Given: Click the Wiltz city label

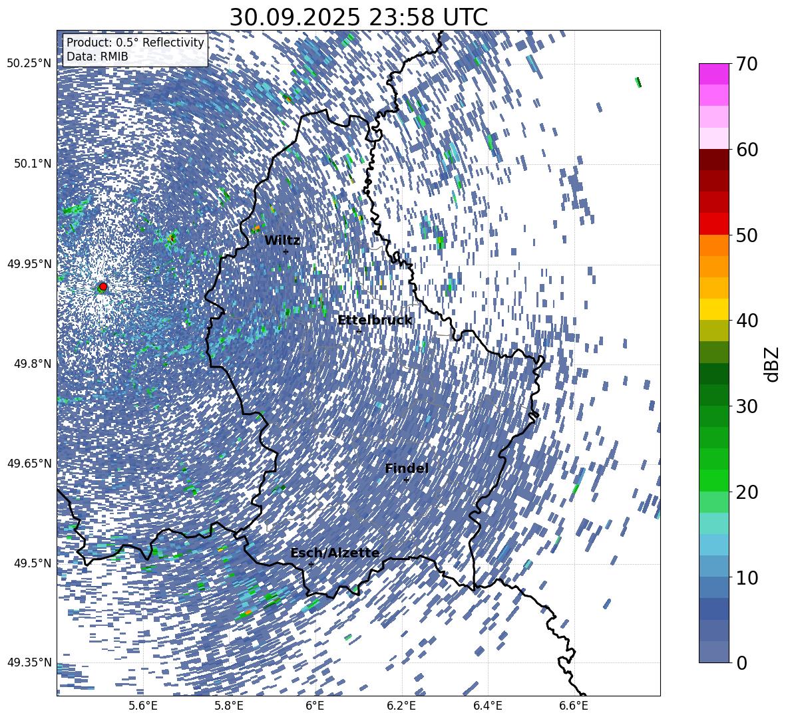Looking at the screenshot, I should [282, 240].
